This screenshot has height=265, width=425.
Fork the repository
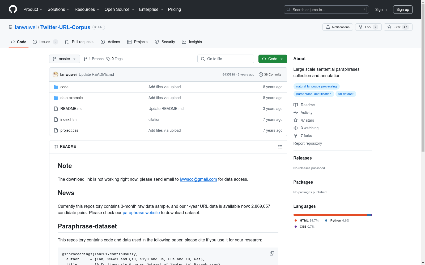[368, 27]
